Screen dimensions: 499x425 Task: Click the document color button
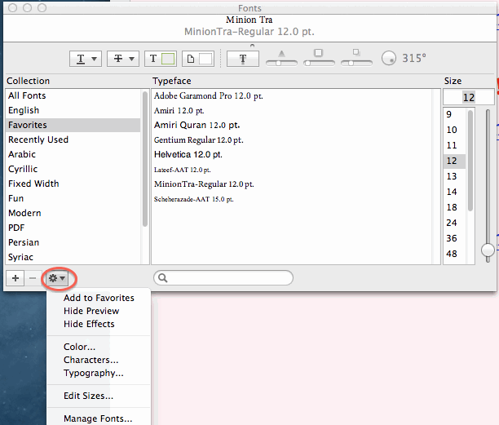(198, 59)
